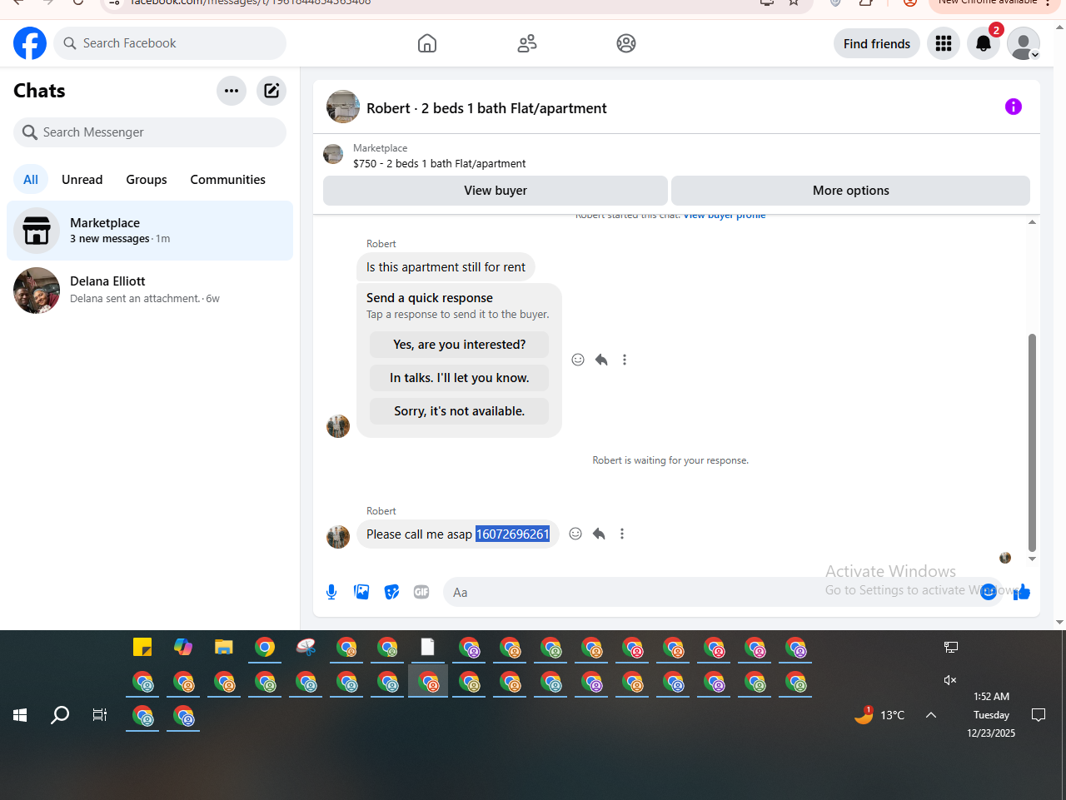This screenshot has height=800, width=1066.
Task: Send quick reply 'In talks. I'll let you know.'
Action: pyautogui.click(x=460, y=378)
